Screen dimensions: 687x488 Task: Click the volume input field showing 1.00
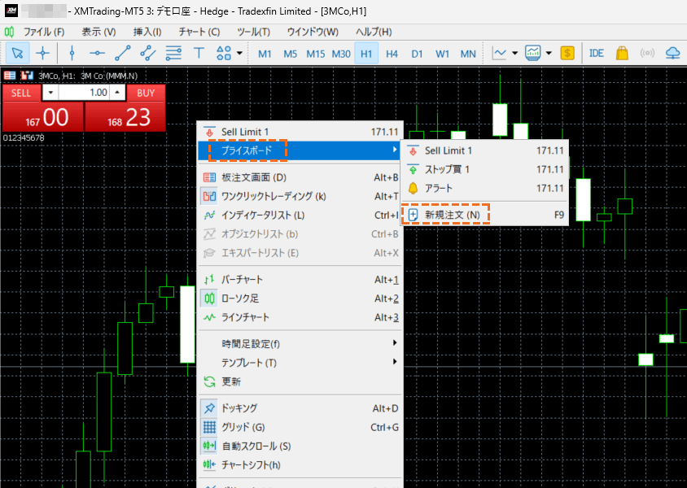pos(85,93)
